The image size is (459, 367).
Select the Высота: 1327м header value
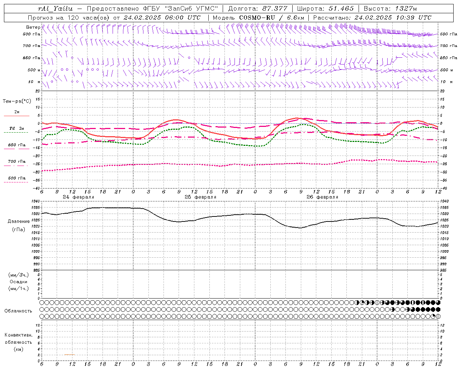tap(390, 9)
